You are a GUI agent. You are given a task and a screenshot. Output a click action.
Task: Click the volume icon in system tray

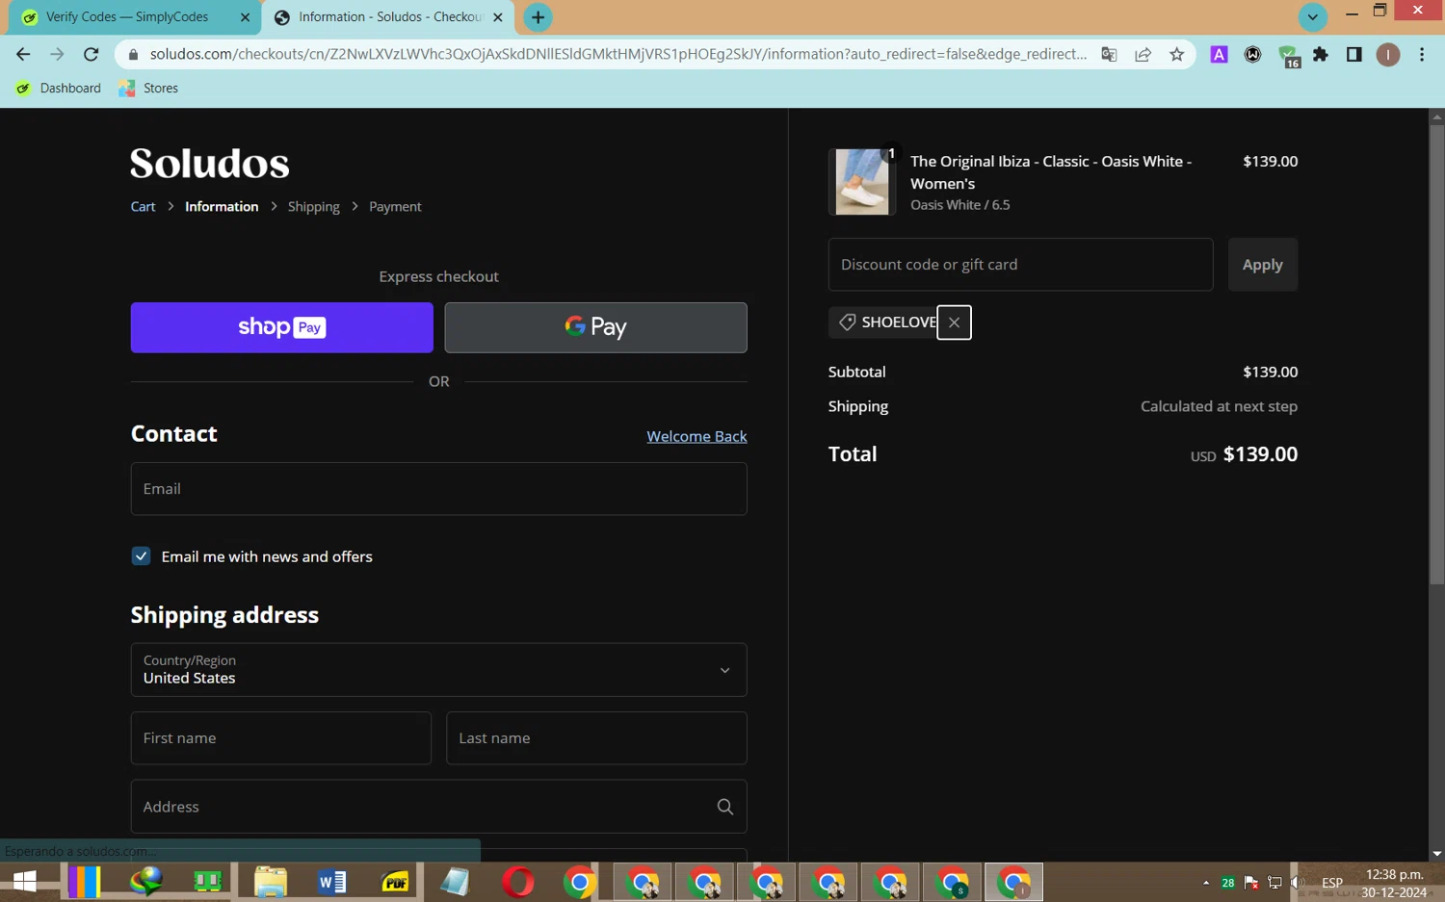pos(1298,882)
